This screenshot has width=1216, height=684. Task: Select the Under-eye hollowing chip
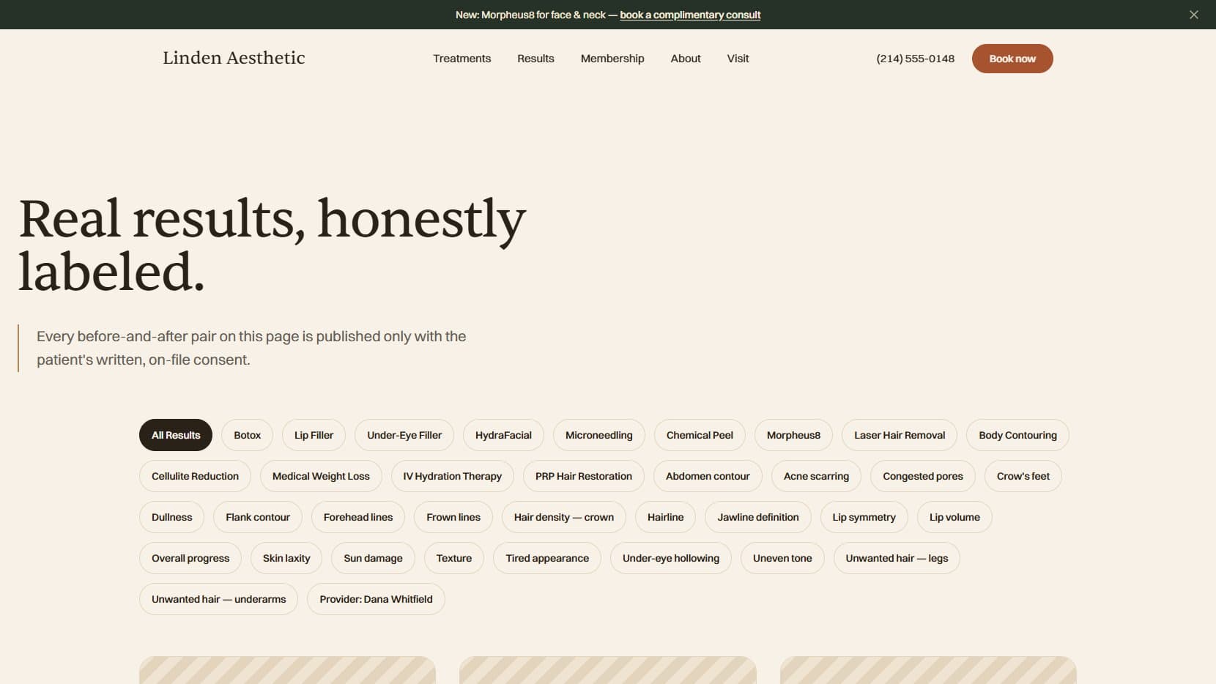coord(671,558)
